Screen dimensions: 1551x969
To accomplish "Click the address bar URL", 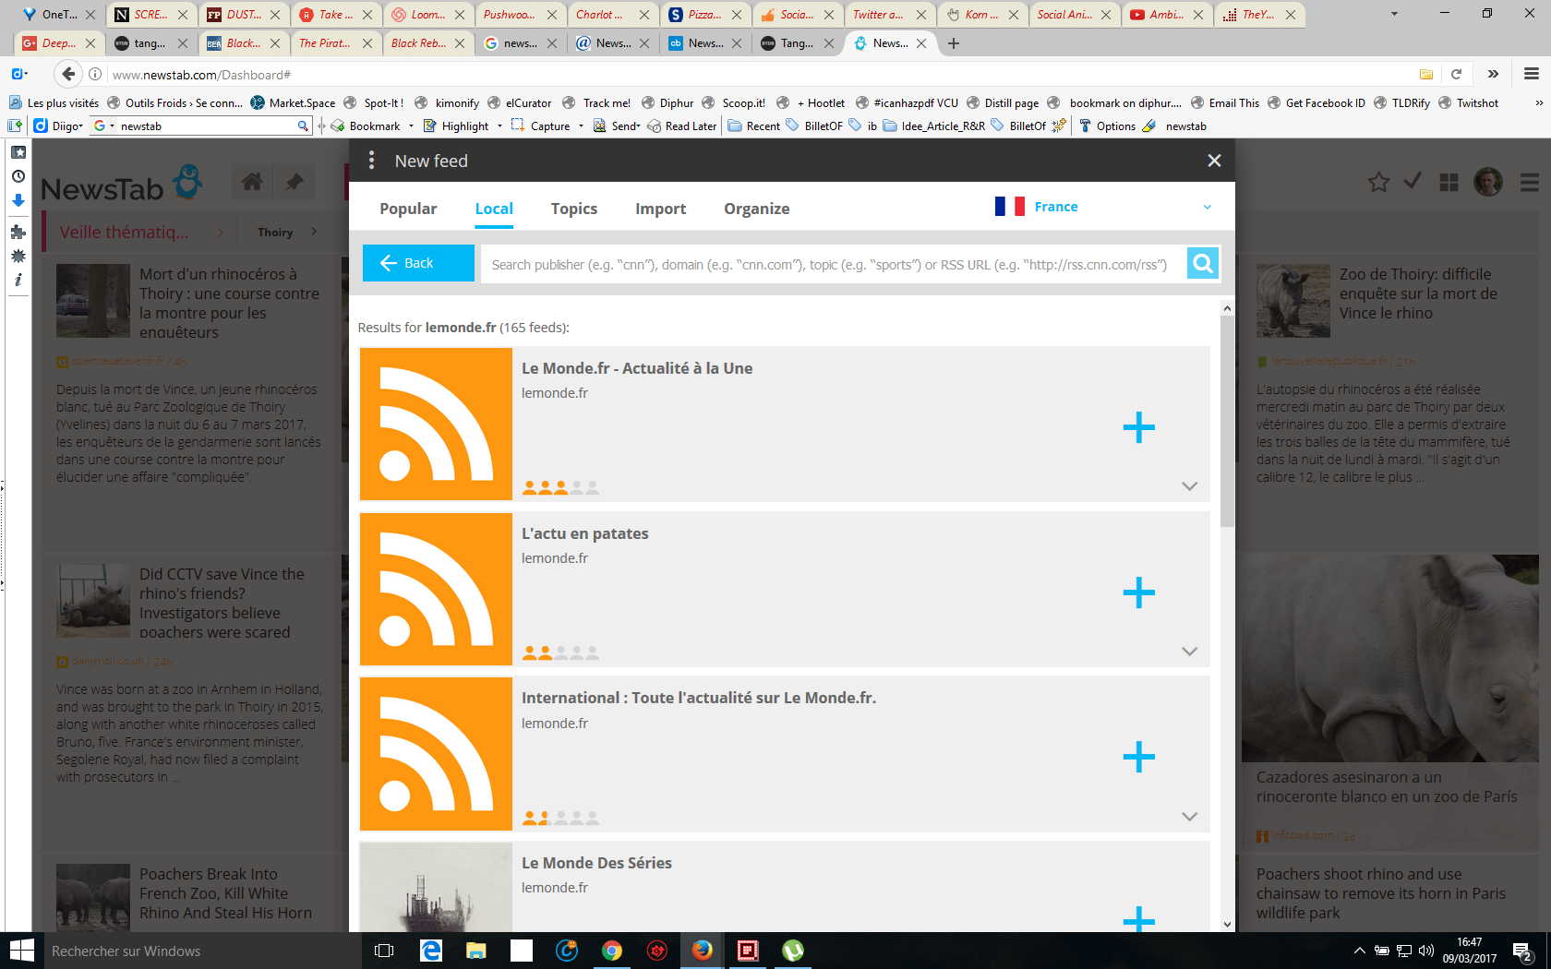I will point(201,75).
